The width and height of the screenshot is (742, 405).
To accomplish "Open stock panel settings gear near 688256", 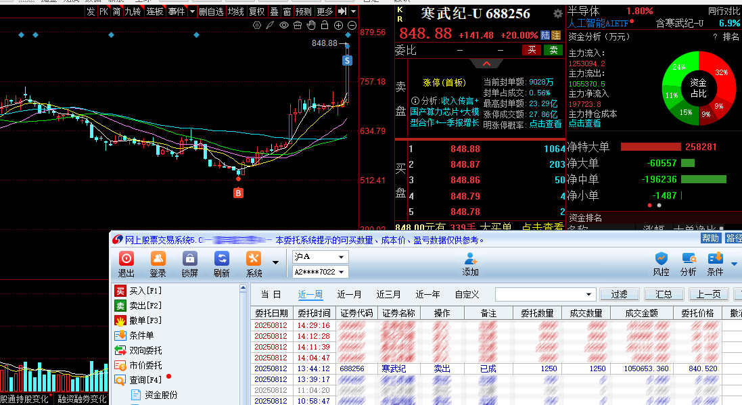I will [558, 14].
